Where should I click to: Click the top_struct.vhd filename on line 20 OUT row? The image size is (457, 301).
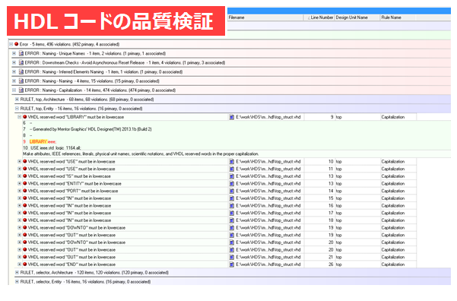click(x=268, y=250)
